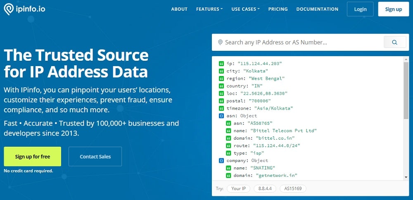Select the "115.124.44.0/24" route value
Viewport: 413px width, 200px height.
(x=277, y=145)
